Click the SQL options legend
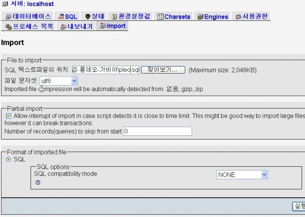The height and width of the screenshot is (217, 305). tap(53, 167)
